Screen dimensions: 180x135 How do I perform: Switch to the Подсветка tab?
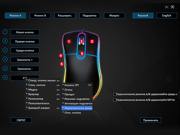pos(90,16)
